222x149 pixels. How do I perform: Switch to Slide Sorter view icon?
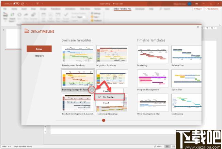point(174,147)
